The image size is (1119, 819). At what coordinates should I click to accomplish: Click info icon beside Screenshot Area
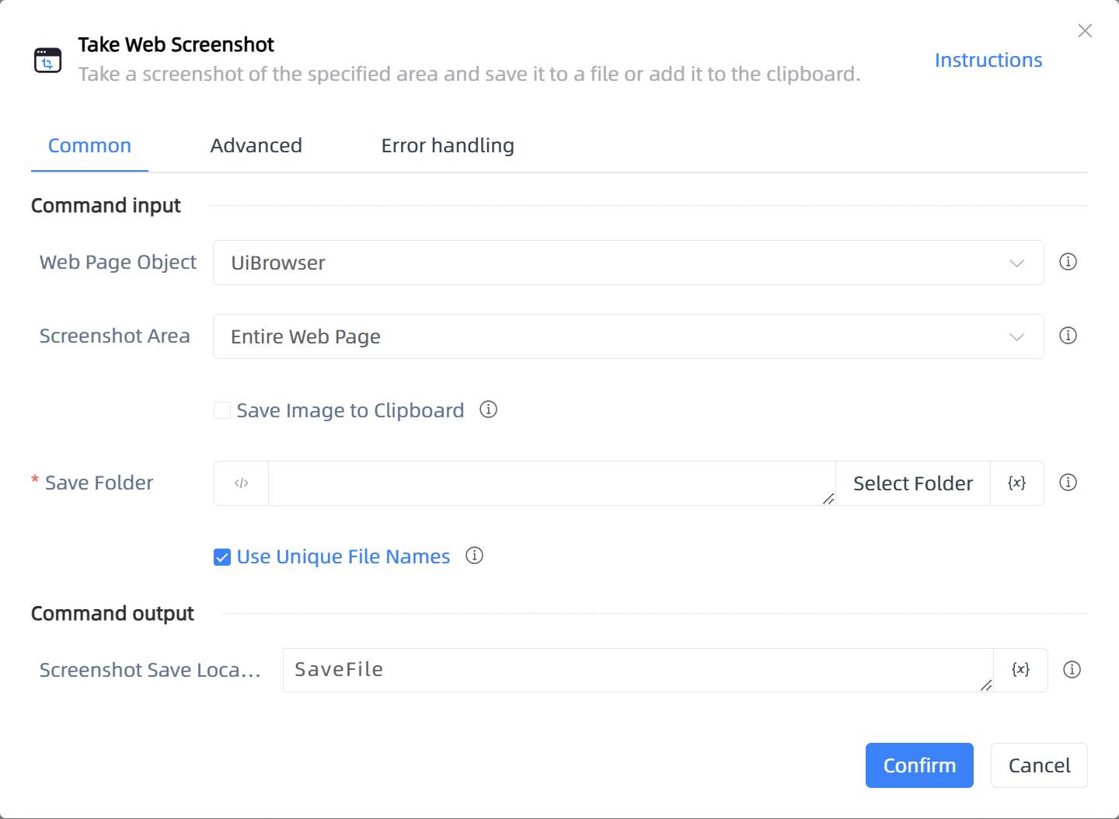pyautogui.click(x=1068, y=336)
